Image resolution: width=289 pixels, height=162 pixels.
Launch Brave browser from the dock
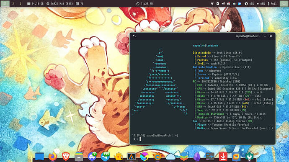coord(66,157)
